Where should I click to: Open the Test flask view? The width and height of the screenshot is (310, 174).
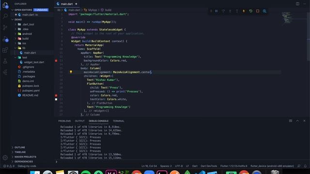tap(5, 61)
